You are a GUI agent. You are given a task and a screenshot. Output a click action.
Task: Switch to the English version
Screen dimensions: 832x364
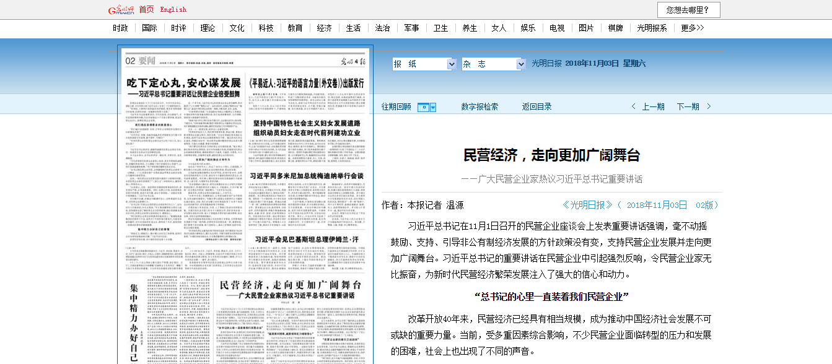(173, 9)
